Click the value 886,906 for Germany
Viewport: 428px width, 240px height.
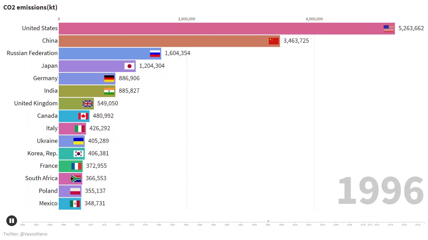pyautogui.click(x=129, y=78)
